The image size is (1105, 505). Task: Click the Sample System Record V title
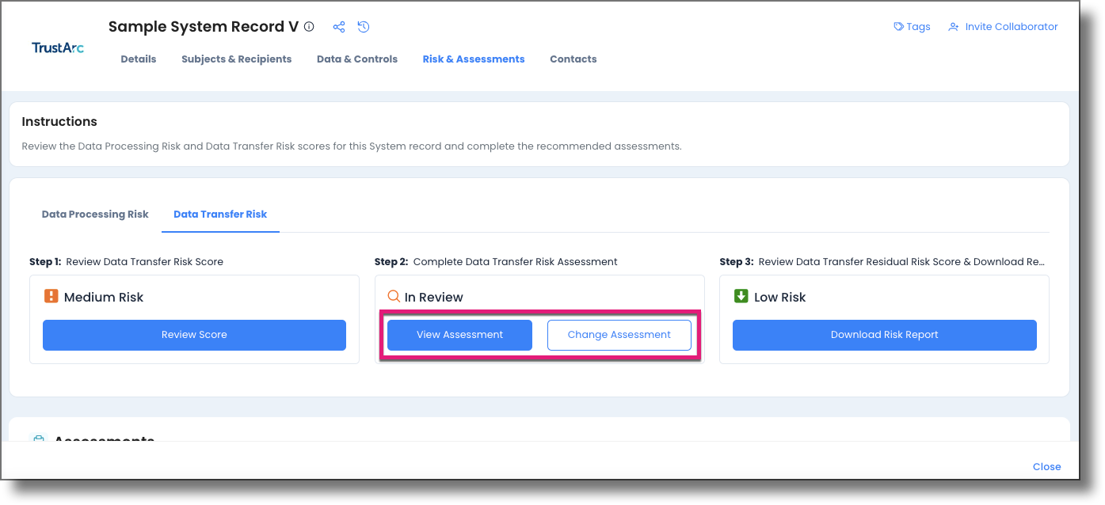click(x=204, y=27)
